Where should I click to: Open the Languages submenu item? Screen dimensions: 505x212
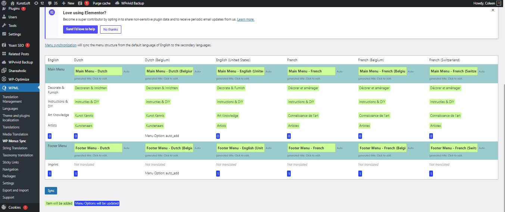(10, 109)
